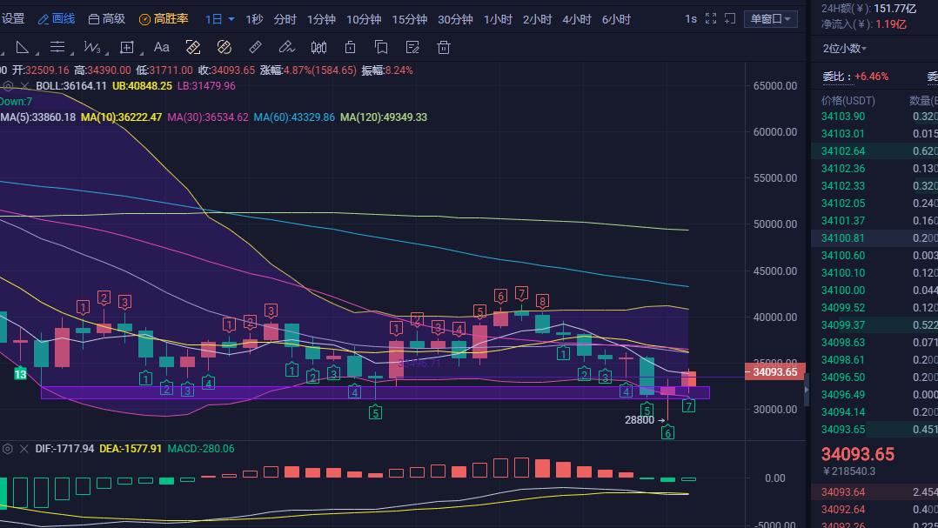Toggle the drawing lock icon
This screenshot has width=938, height=528.
(350, 47)
